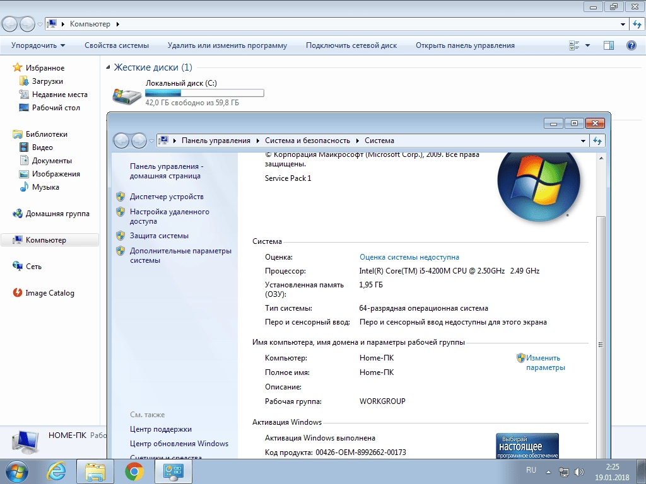Click the System window vertical scrollbar thumb
Screen dimensions: 646x484
pos(601,338)
